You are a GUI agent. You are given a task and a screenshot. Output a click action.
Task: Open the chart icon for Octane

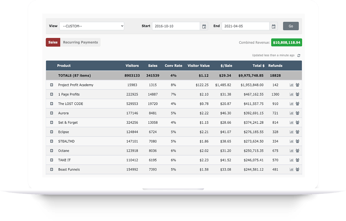tap(292, 151)
